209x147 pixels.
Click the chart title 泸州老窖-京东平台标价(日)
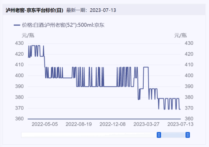click(x=35, y=10)
